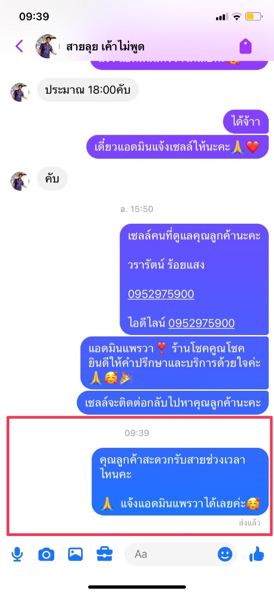Open the emoji smiley picker

[x=225, y=554]
